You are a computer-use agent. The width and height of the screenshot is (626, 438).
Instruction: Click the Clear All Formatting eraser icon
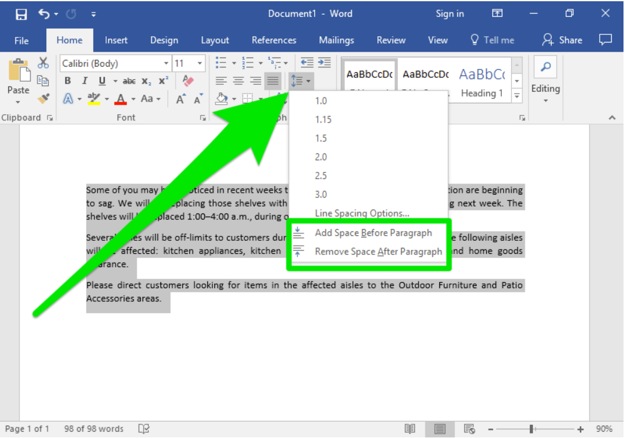188,80
